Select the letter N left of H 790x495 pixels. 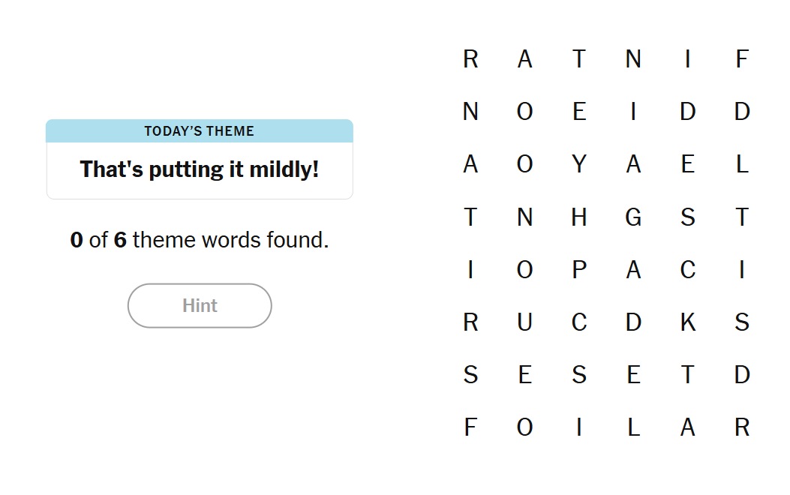(524, 217)
